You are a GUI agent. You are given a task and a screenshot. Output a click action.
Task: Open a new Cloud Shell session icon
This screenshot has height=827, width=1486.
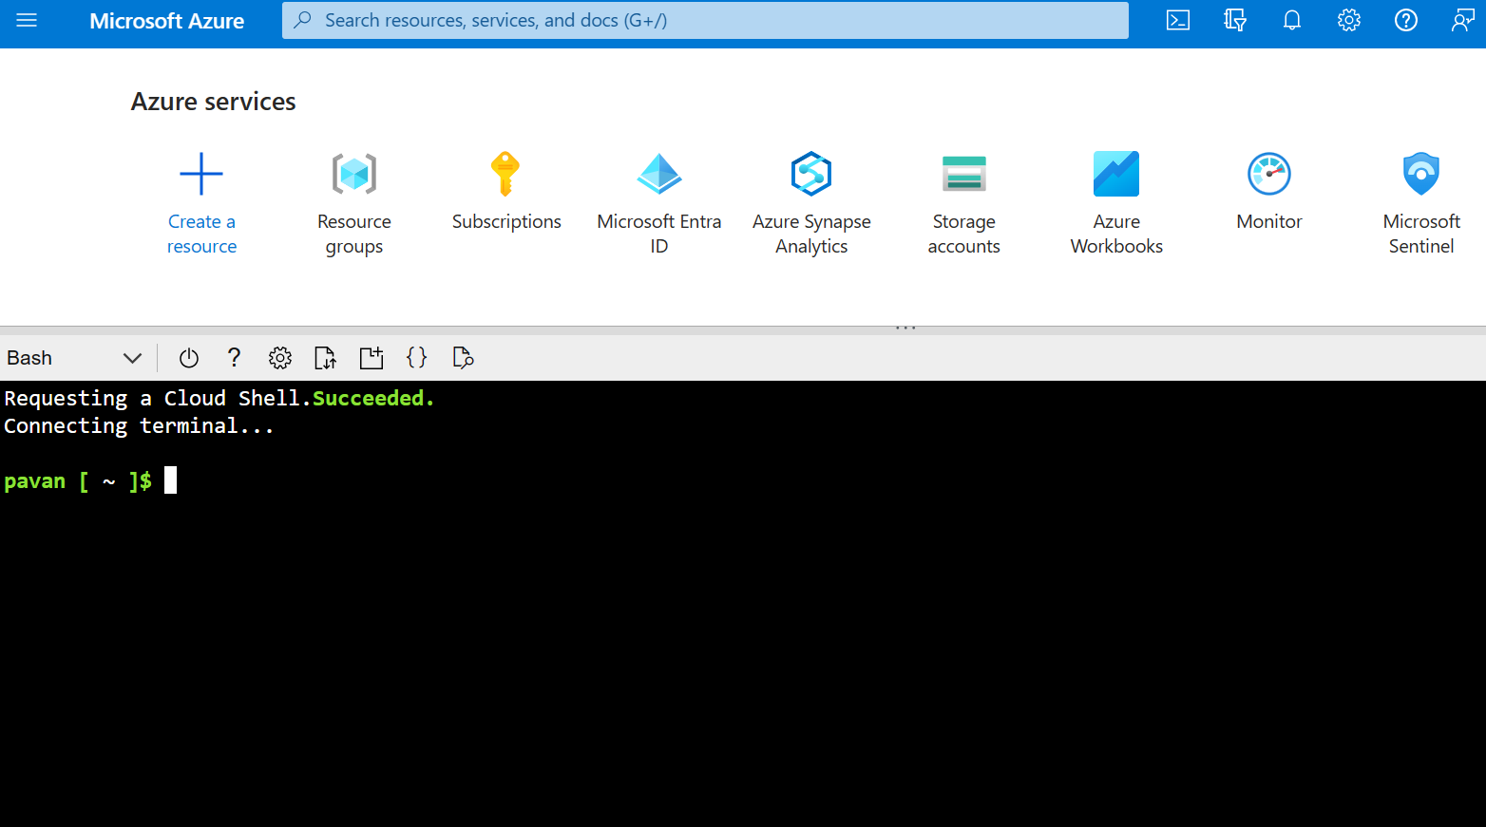[x=371, y=358]
